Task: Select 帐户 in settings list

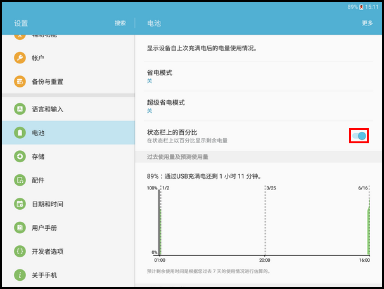Action: pos(68,58)
